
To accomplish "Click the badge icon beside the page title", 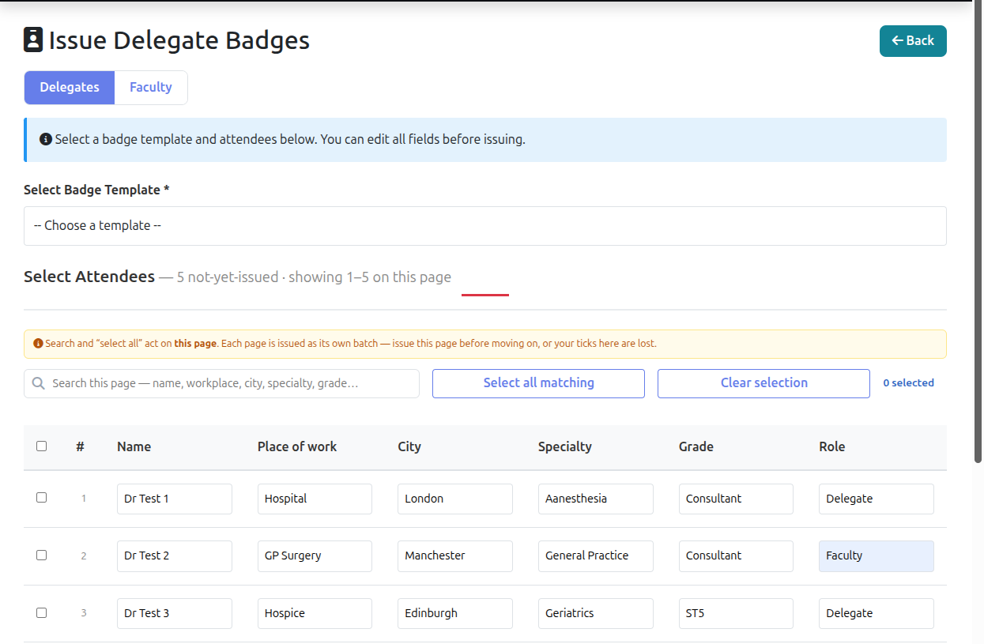I will coord(33,40).
